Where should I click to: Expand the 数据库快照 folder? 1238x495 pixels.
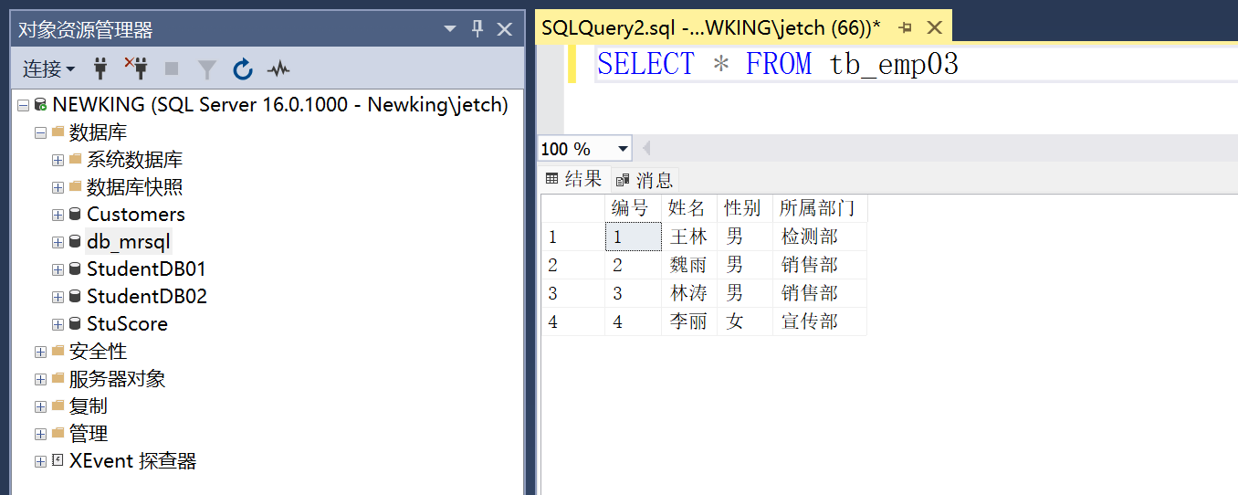(x=58, y=187)
